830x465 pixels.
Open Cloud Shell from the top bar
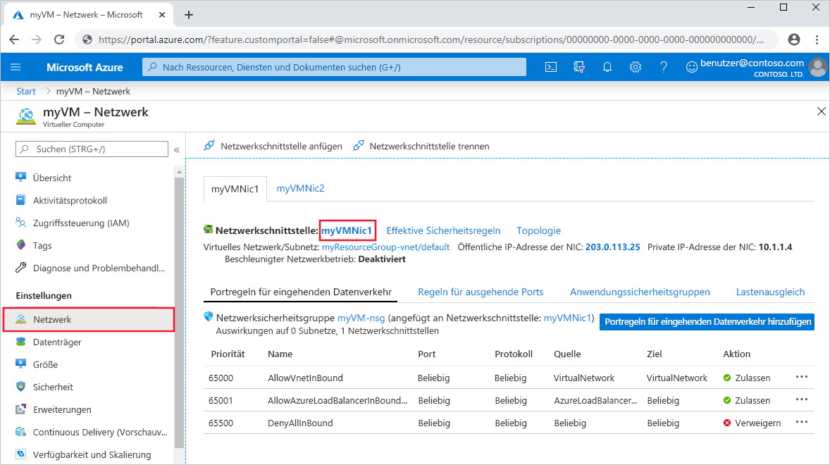pos(551,67)
